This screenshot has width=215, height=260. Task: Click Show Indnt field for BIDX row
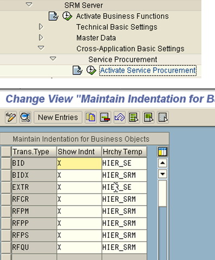pyautogui.click(x=79, y=175)
